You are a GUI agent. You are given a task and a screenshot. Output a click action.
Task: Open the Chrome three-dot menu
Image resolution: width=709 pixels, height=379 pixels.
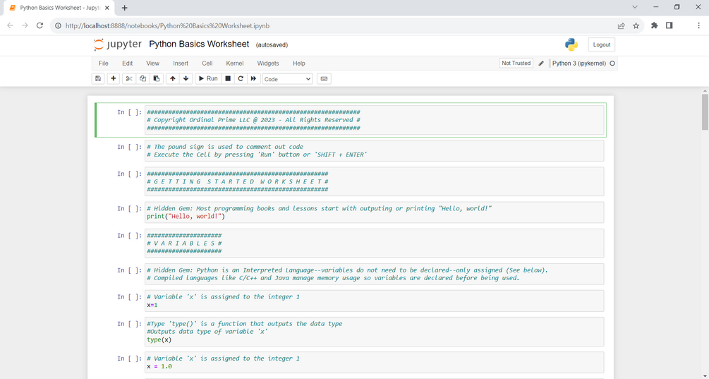coord(698,26)
